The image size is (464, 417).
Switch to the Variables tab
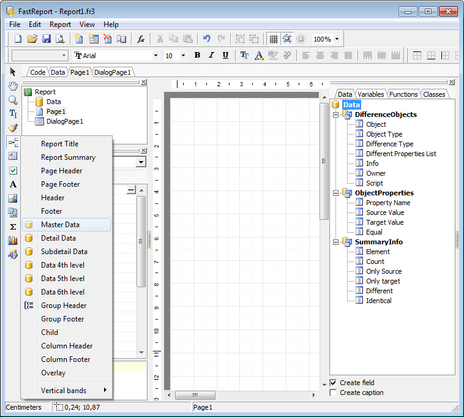point(370,94)
